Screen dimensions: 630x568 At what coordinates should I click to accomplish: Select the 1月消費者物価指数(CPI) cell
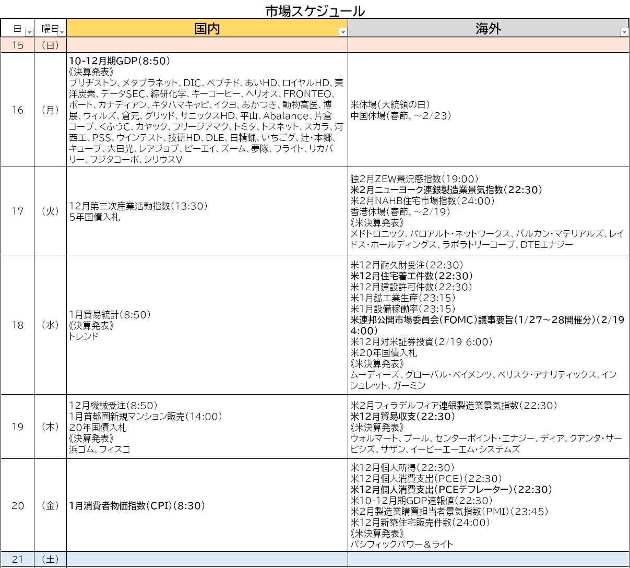pos(207,506)
